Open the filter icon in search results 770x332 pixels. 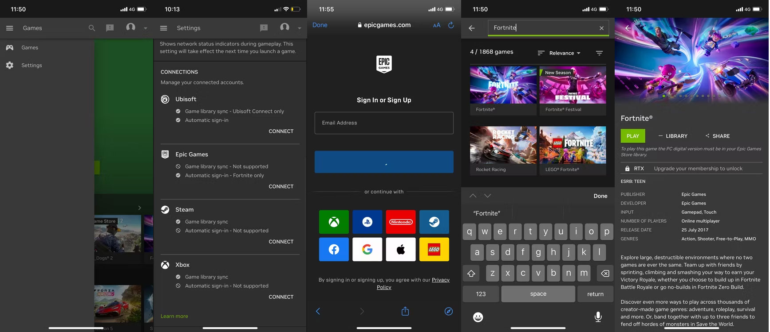point(599,53)
